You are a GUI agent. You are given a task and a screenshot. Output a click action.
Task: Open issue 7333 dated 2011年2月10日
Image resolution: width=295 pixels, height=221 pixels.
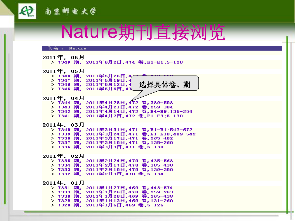pyautogui.click(x=115, y=170)
